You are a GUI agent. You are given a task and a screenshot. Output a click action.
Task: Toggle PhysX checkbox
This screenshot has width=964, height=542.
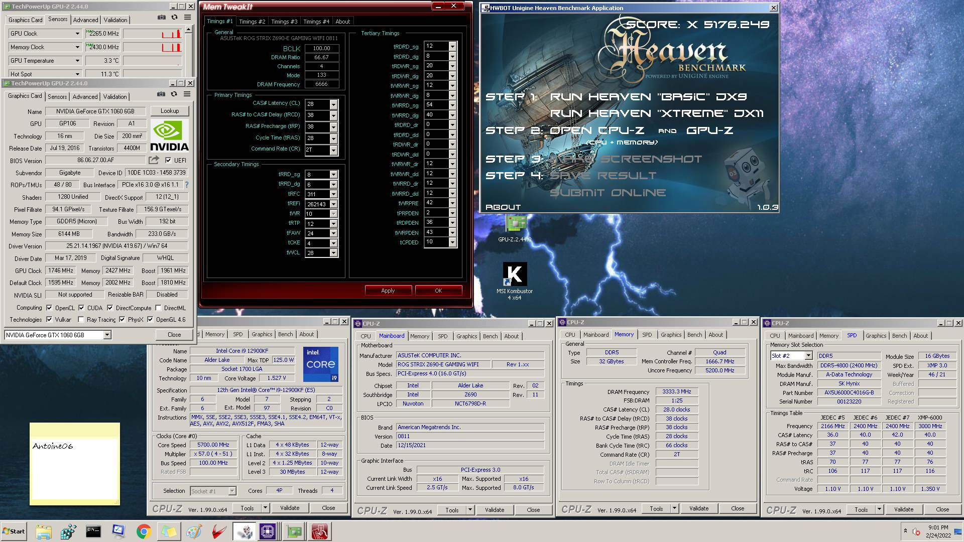pyautogui.click(x=122, y=320)
